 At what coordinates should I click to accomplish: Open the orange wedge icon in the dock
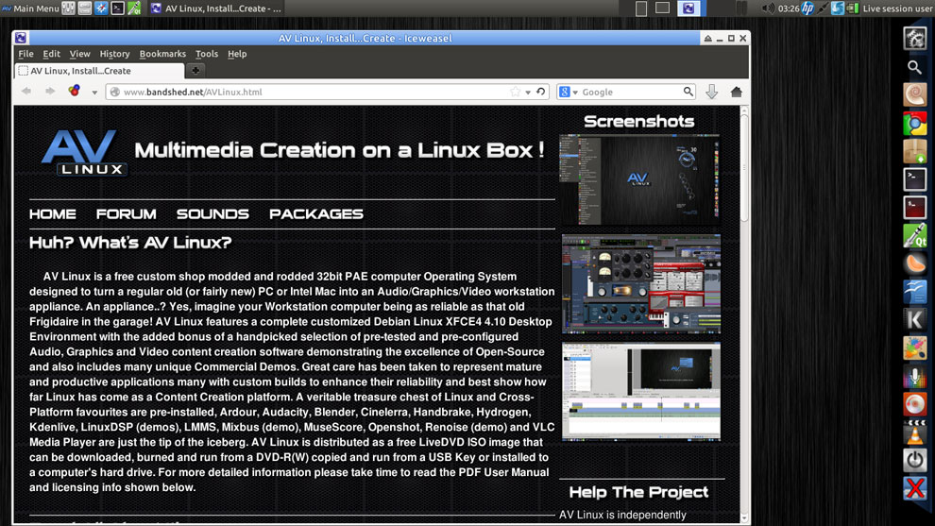(x=915, y=263)
